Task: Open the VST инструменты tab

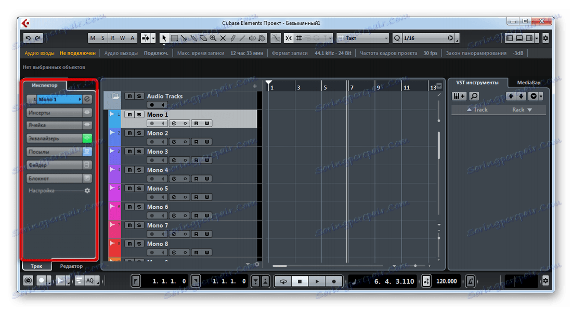Action: point(477,83)
